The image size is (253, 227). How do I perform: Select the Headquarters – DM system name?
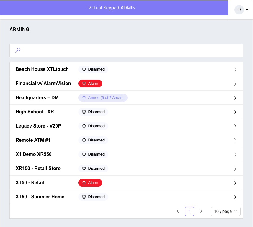(x=37, y=98)
